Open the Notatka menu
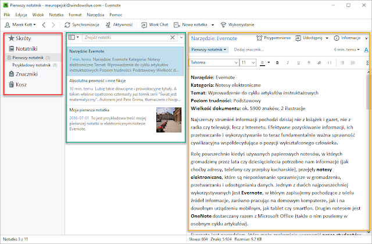The height and width of the screenshot is (244, 372). 56,15
